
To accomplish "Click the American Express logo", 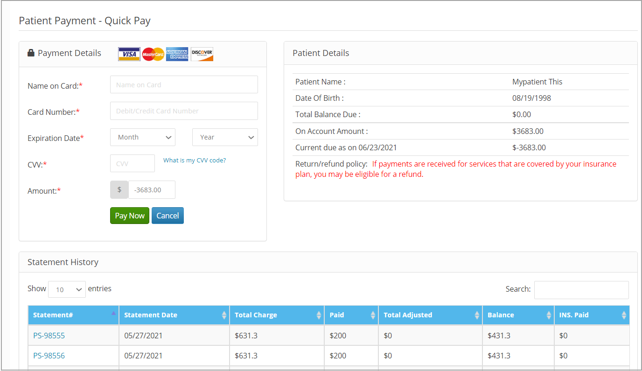I will coord(177,54).
